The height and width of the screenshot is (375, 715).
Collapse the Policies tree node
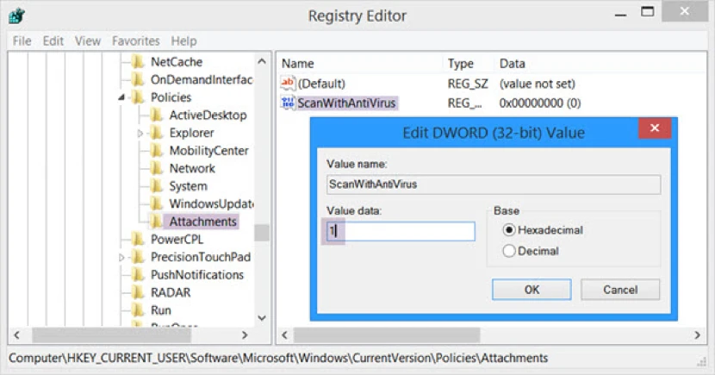(122, 97)
